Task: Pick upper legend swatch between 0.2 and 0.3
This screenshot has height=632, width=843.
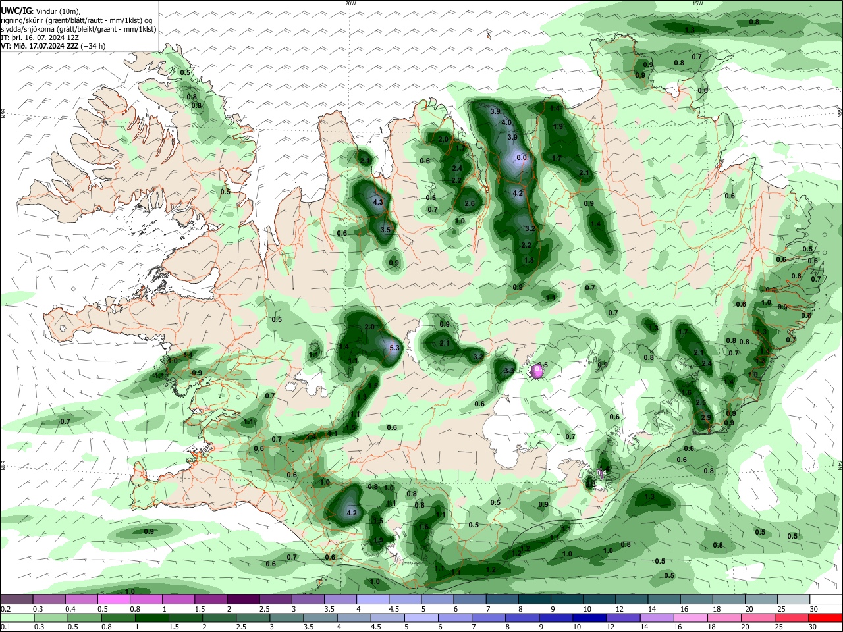Action: tap(16, 599)
